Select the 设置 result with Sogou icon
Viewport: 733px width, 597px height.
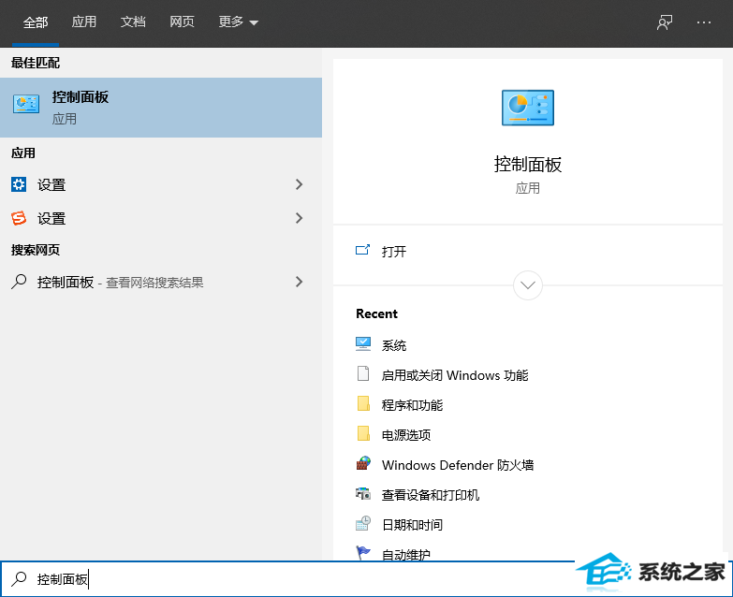click(161, 218)
